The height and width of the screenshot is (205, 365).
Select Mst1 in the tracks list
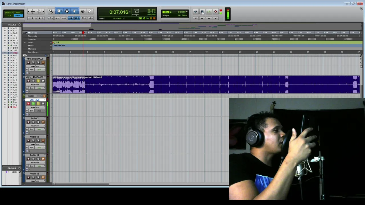coord(15,107)
